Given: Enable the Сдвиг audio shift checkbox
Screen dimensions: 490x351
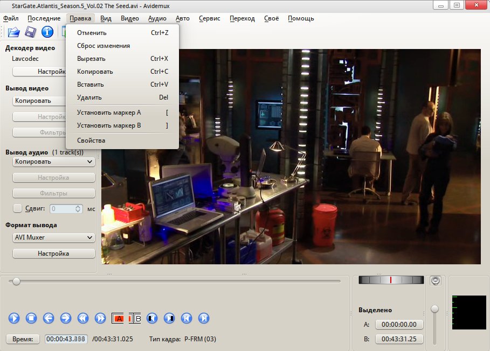Looking at the screenshot, I should click(17, 208).
